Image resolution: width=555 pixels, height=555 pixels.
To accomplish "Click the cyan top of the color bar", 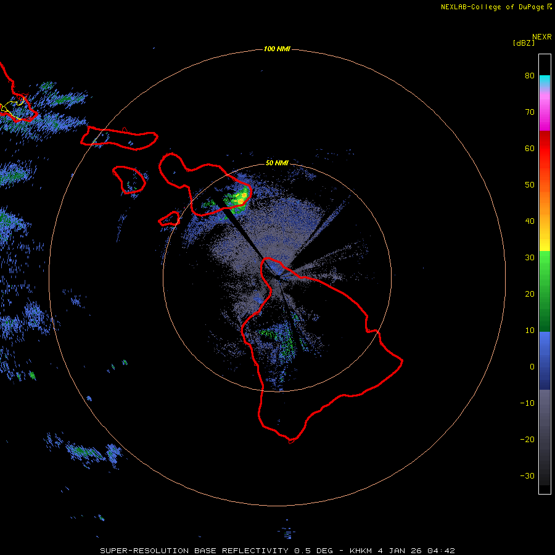I will 545,80.
